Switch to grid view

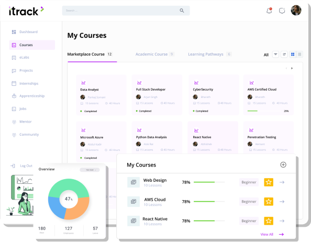(x=293, y=54)
